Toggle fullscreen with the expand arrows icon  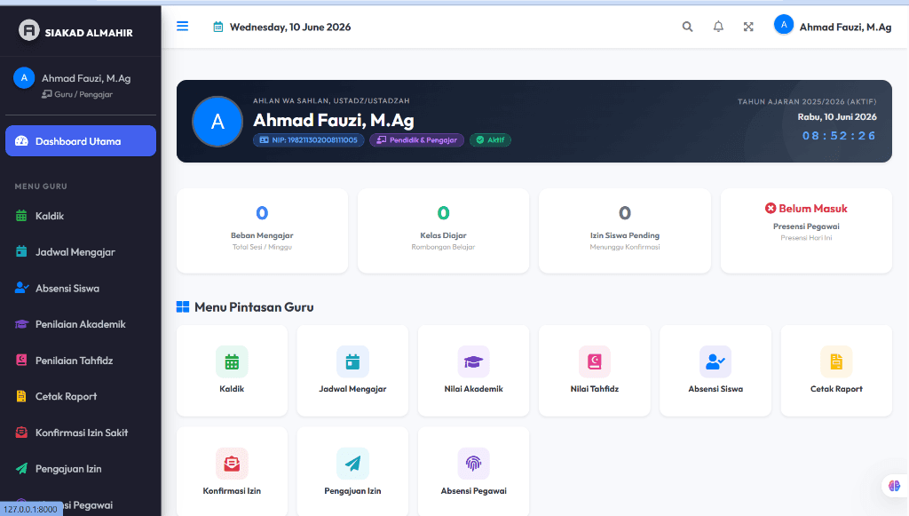[x=748, y=27]
